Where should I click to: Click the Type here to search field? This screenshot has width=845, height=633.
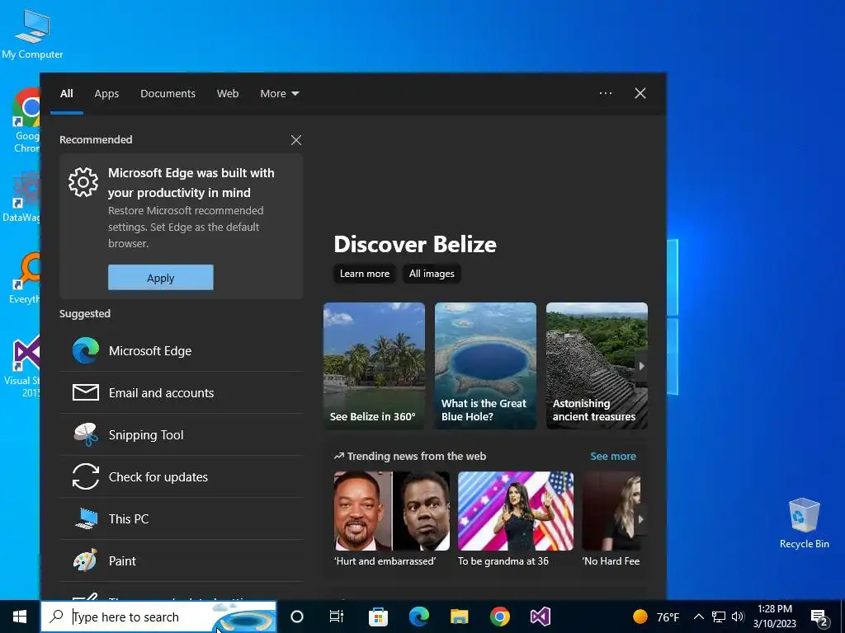[x=158, y=617]
